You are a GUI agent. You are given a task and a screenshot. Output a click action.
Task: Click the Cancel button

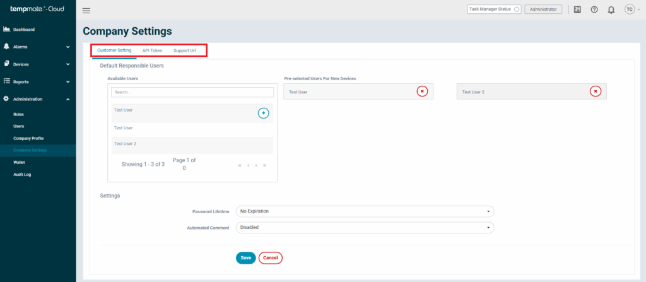click(x=270, y=257)
